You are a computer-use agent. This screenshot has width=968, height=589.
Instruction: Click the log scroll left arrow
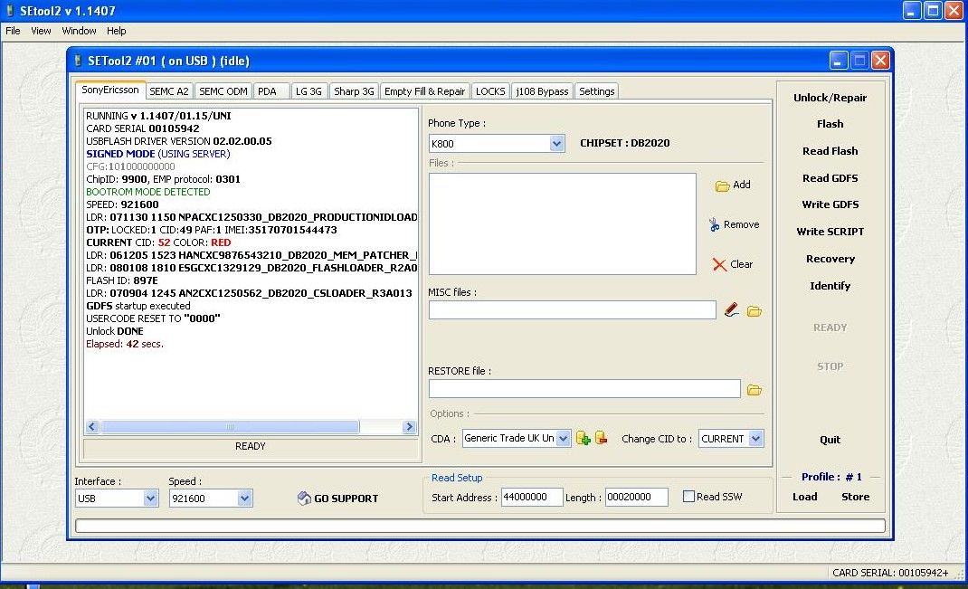92,427
